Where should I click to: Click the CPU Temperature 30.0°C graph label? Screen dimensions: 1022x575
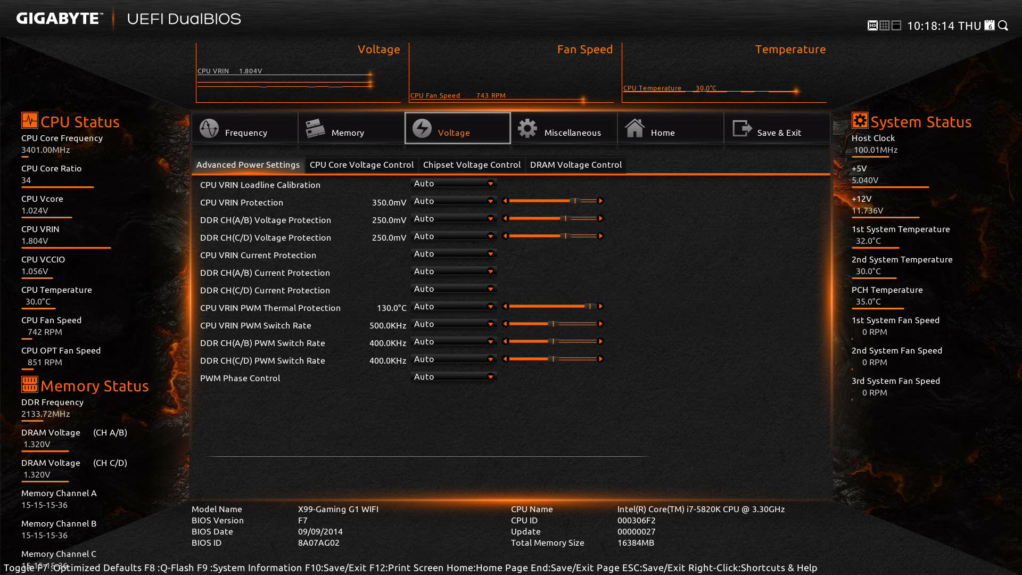click(x=670, y=88)
